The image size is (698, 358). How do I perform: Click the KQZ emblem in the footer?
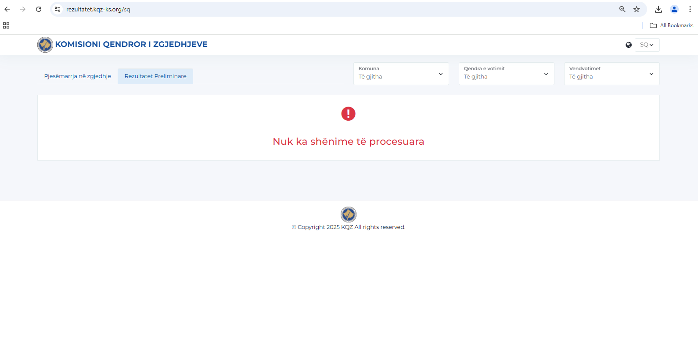click(348, 215)
